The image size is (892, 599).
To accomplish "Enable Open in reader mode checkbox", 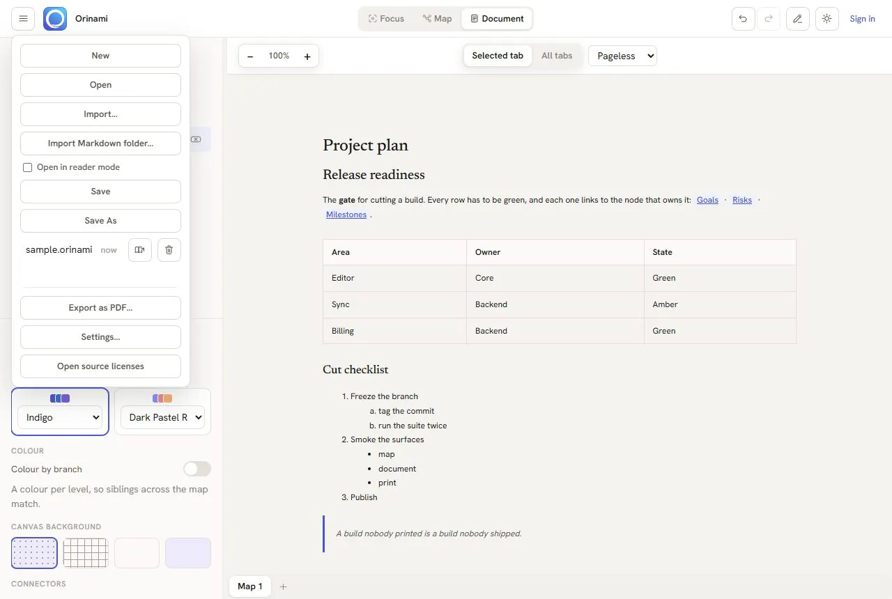I will click(x=28, y=167).
